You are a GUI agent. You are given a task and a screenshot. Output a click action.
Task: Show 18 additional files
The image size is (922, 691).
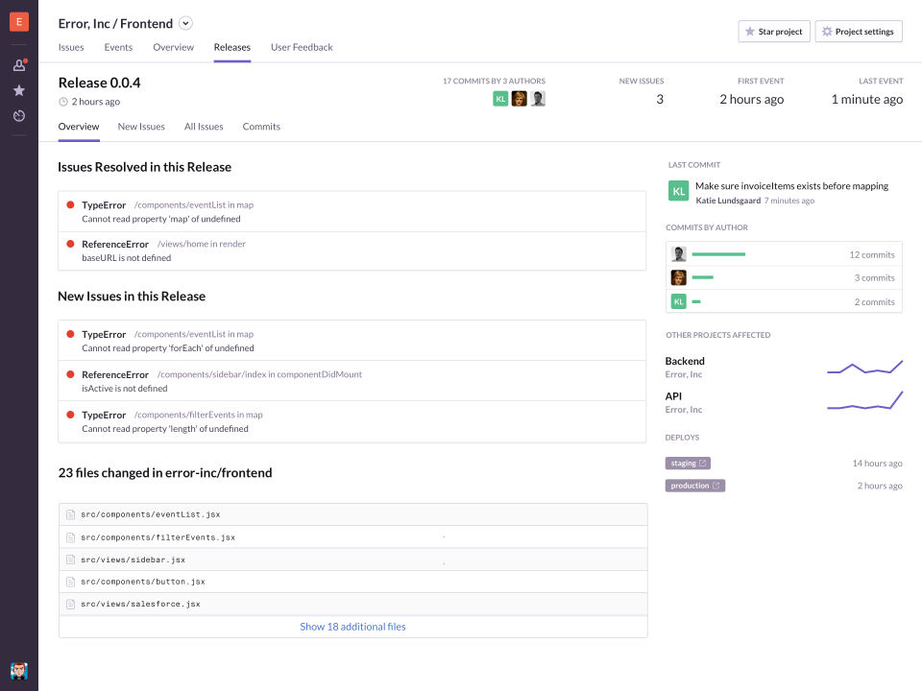352,627
